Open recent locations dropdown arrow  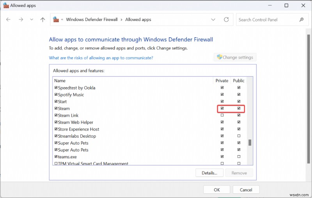[32, 19]
